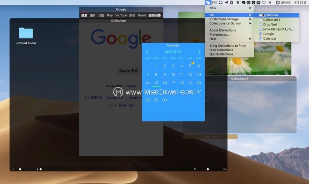Open About iCollections
The image size is (309, 184).
coord(229,30)
